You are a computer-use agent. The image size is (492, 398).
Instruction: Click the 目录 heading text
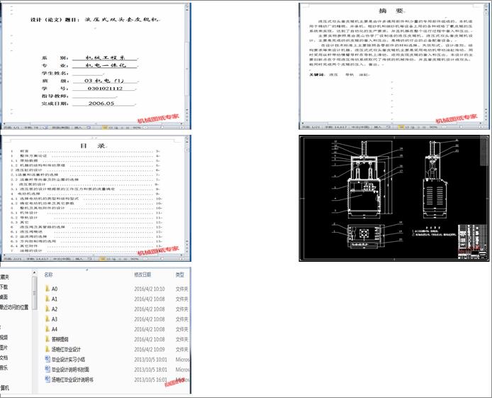(x=93, y=145)
